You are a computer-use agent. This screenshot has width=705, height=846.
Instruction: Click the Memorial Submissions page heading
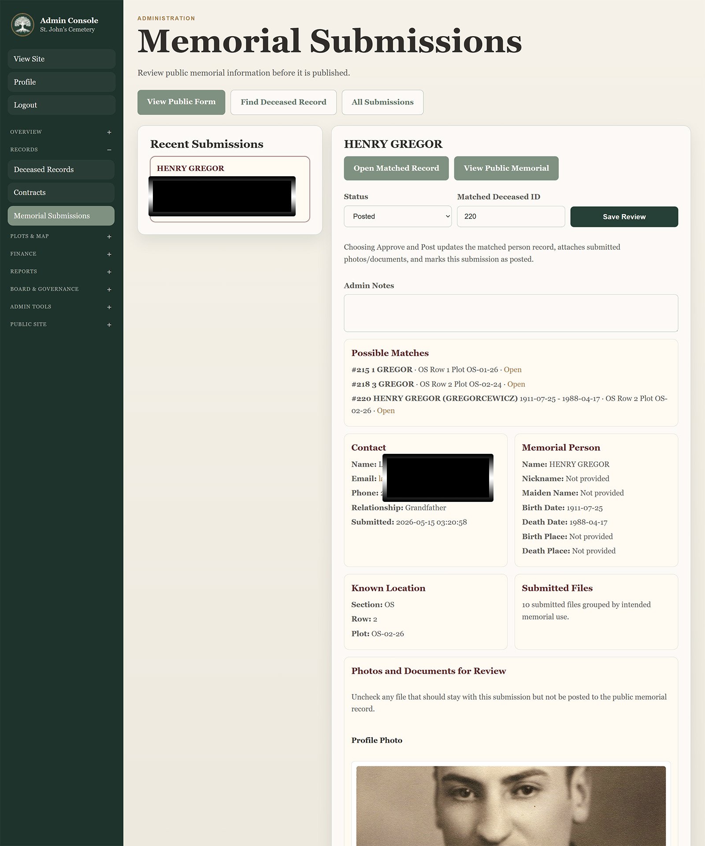click(x=330, y=41)
